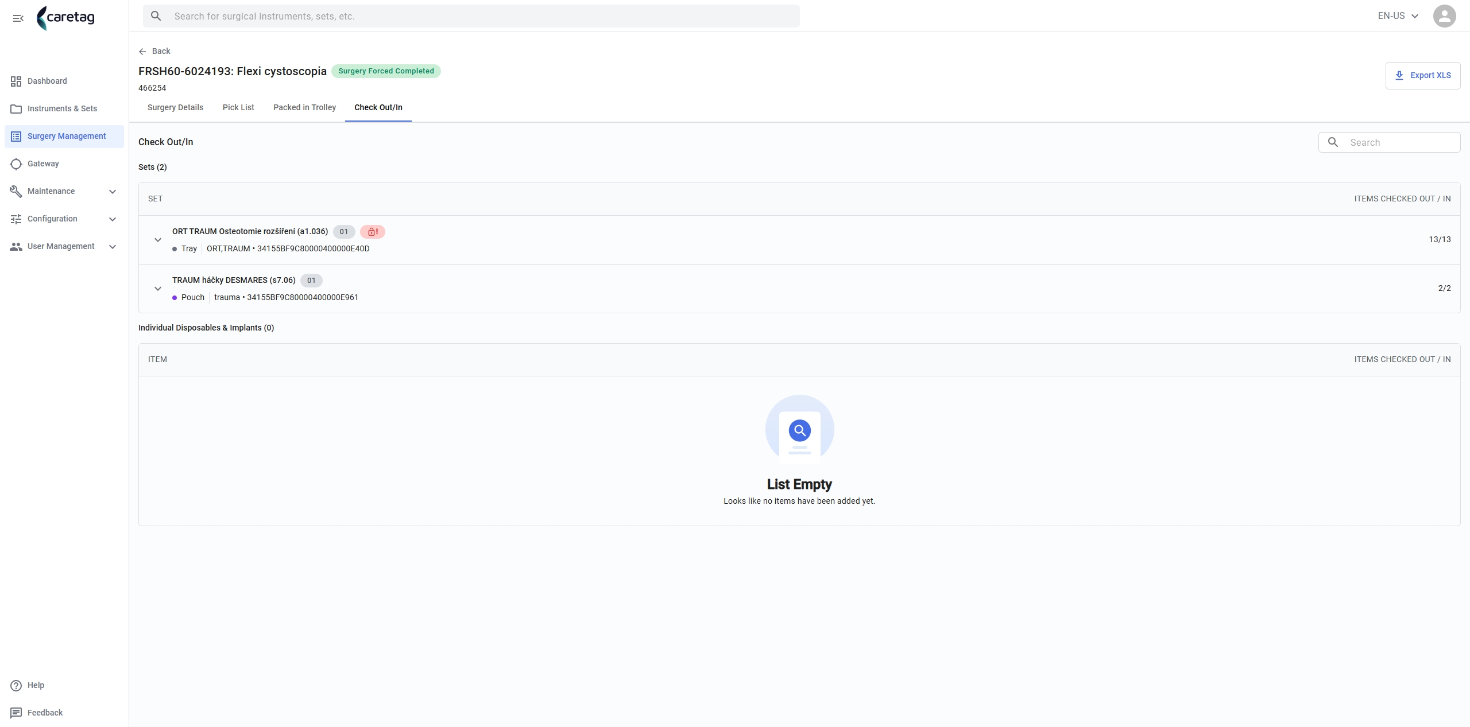Open Surgery Management in the sidebar
The width and height of the screenshot is (1470, 727).
pyautogui.click(x=64, y=136)
